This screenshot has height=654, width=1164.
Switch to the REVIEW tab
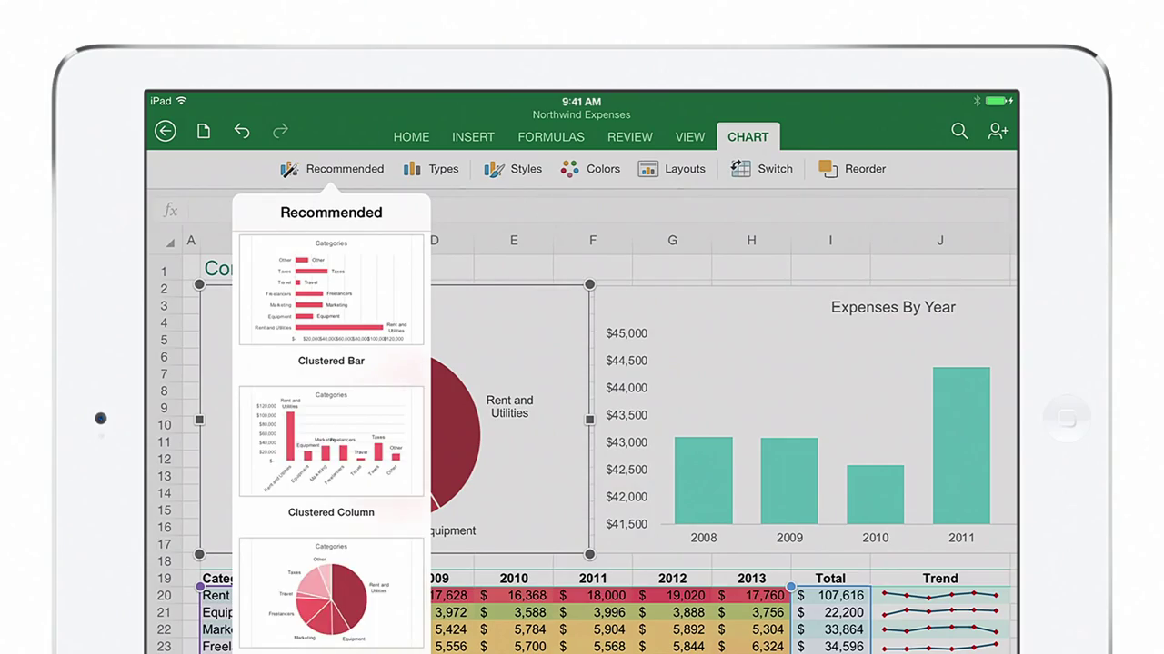630,137
